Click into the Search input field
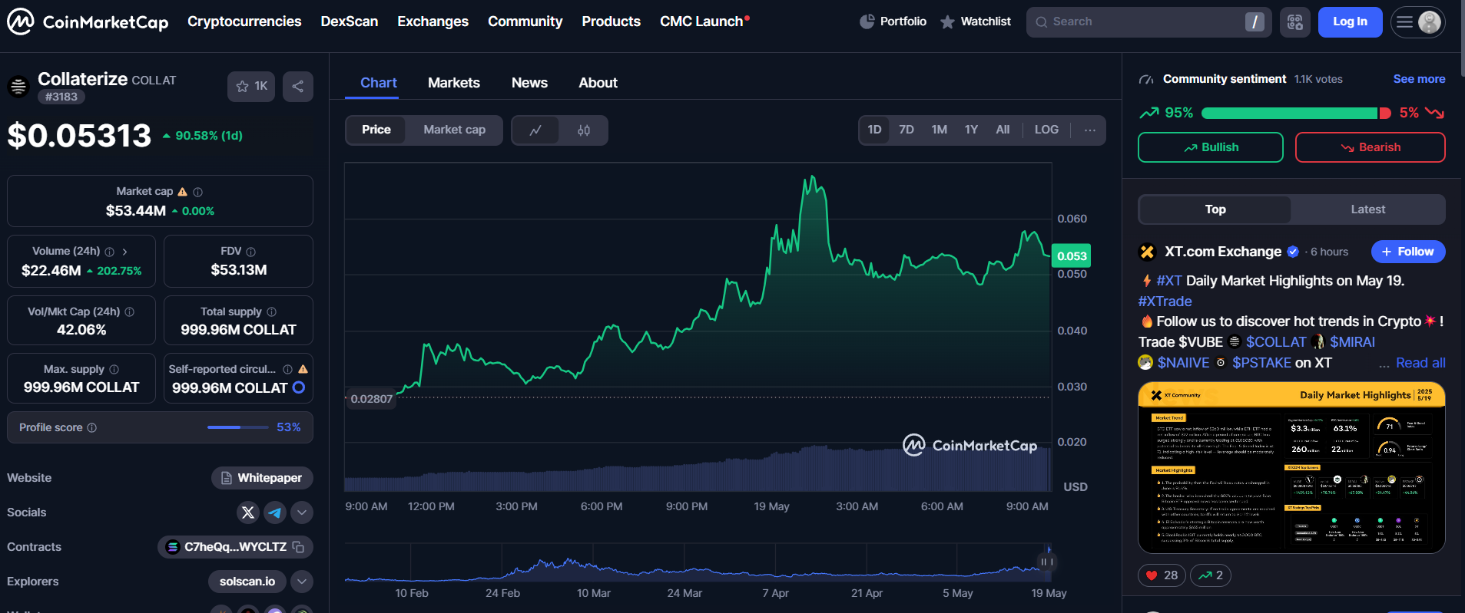This screenshot has width=1465, height=613. (1148, 22)
